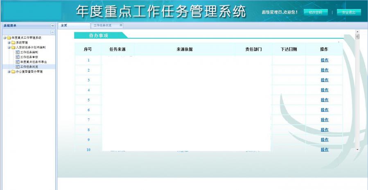This screenshot has width=368, height=190.
Task: Switch to the 工作任务浏览 tab
Action: pyautogui.click(x=103, y=25)
